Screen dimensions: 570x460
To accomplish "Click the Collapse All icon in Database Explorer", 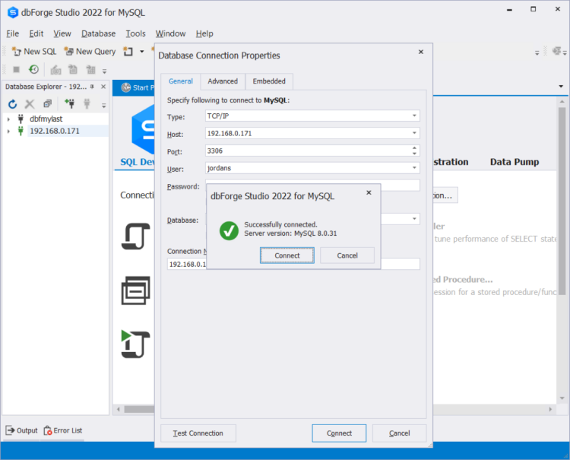I will click(47, 104).
